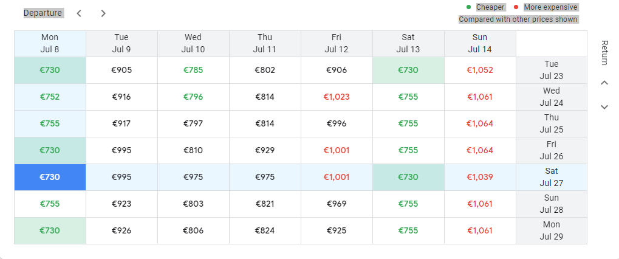Image resolution: width=619 pixels, height=259 pixels.
Task: Select the Sat Jul 13 departure column header
Action: tap(408, 43)
